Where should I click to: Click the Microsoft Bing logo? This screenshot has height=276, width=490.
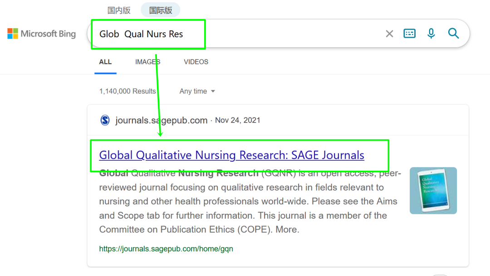pos(42,34)
